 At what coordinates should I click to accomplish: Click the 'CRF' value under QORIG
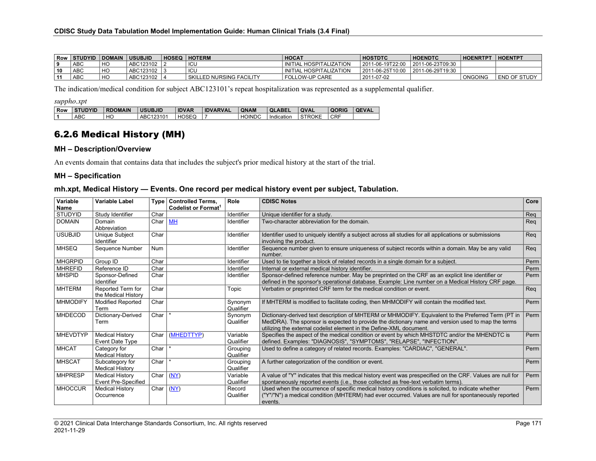point(336,117)
